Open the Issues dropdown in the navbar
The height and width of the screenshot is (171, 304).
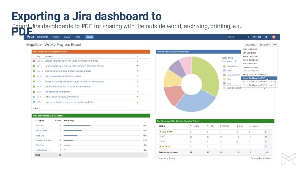click(x=68, y=37)
